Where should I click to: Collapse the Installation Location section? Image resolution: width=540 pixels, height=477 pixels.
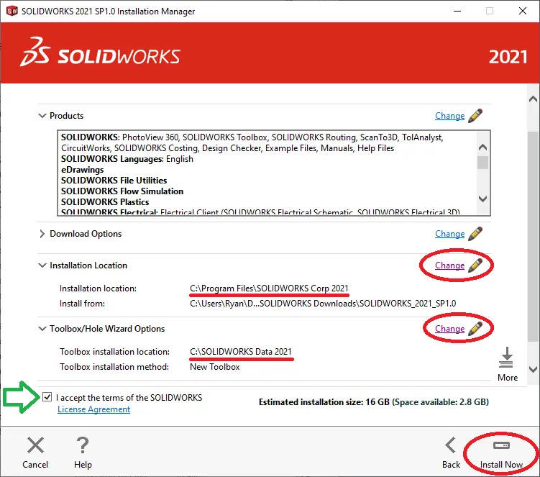click(x=42, y=265)
